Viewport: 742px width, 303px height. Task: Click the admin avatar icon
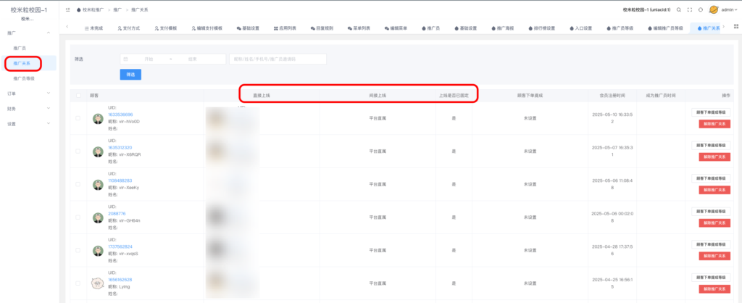(714, 10)
